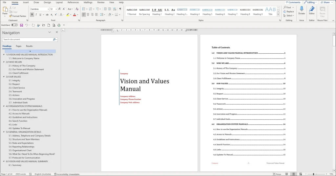Image resolution: width=336 pixels, height=176 pixels.
Task: Open the Design ribbon tab
Action: 47,2
